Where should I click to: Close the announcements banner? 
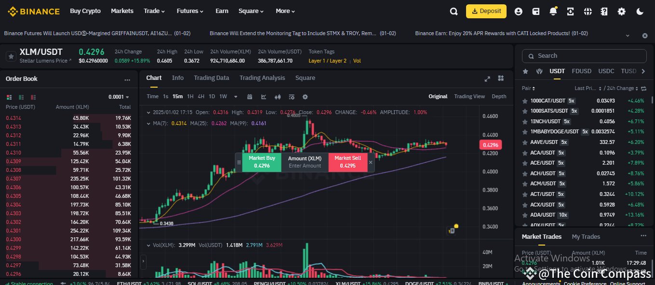pyautogui.click(x=645, y=36)
